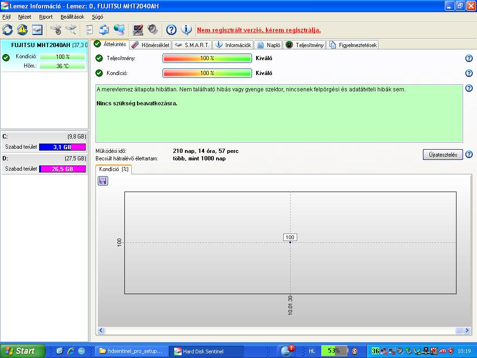
Task: Click the monitor with screwdriver configuration icon
Action: tap(138, 30)
